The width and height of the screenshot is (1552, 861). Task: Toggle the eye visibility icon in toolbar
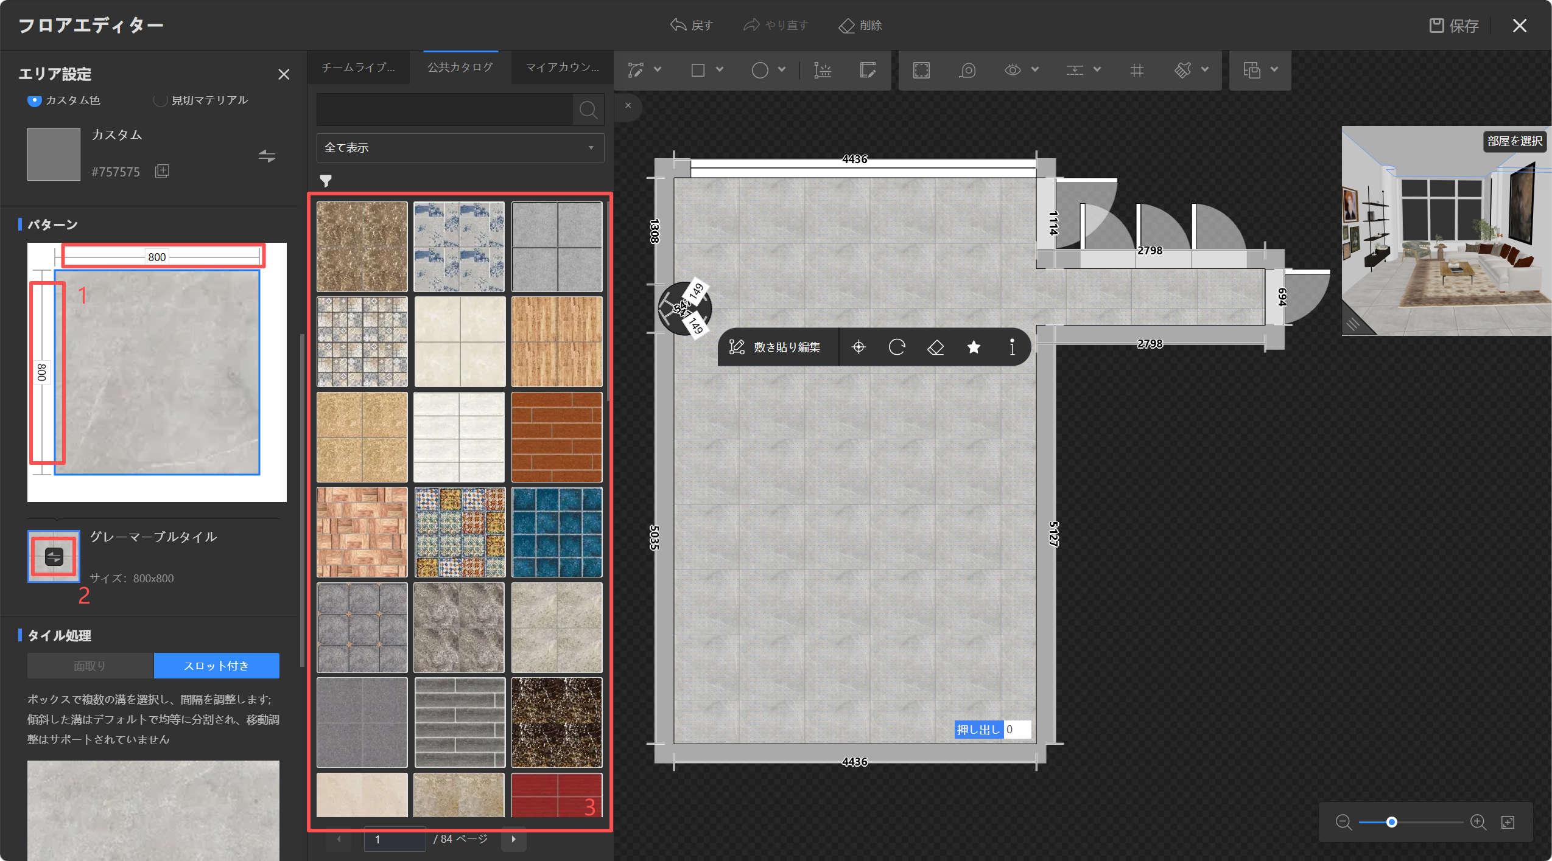1013,70
